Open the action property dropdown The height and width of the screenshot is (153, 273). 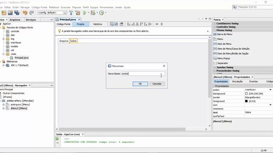270,90
